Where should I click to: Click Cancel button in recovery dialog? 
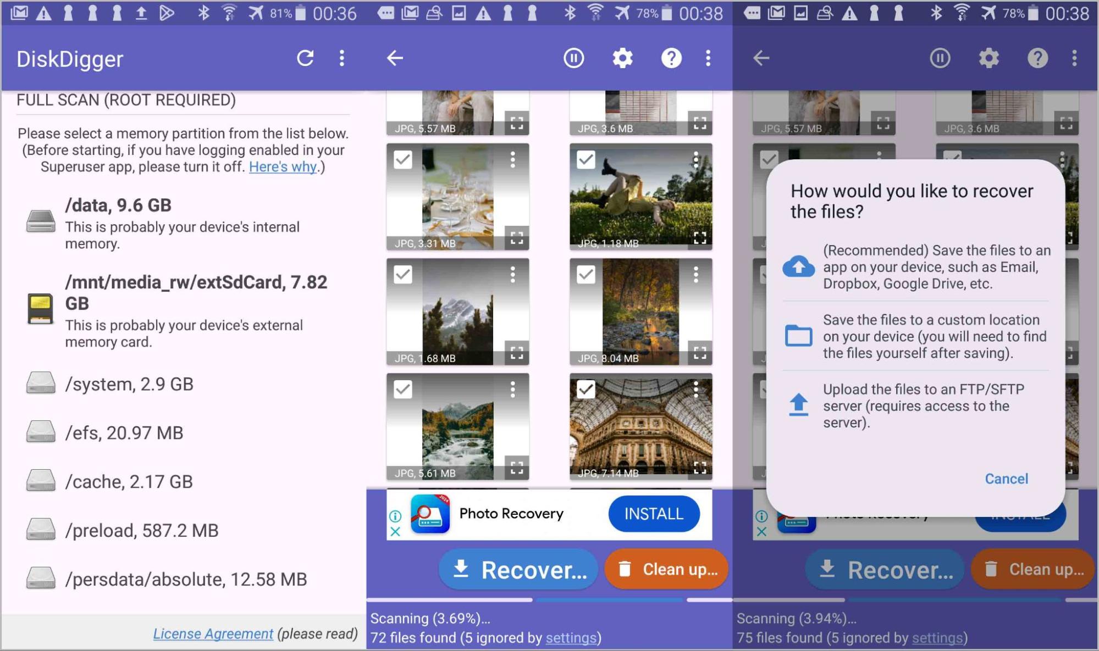[1004, 478]
